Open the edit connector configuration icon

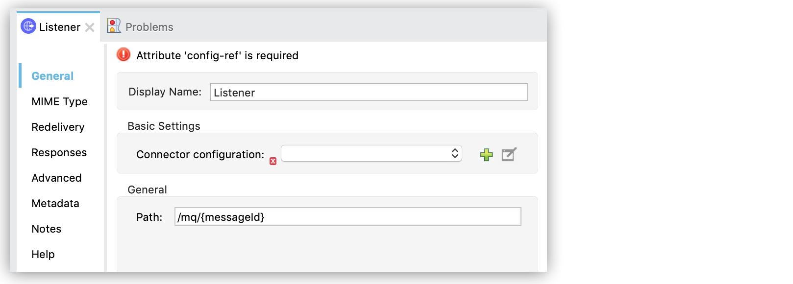tap(508, 154)
